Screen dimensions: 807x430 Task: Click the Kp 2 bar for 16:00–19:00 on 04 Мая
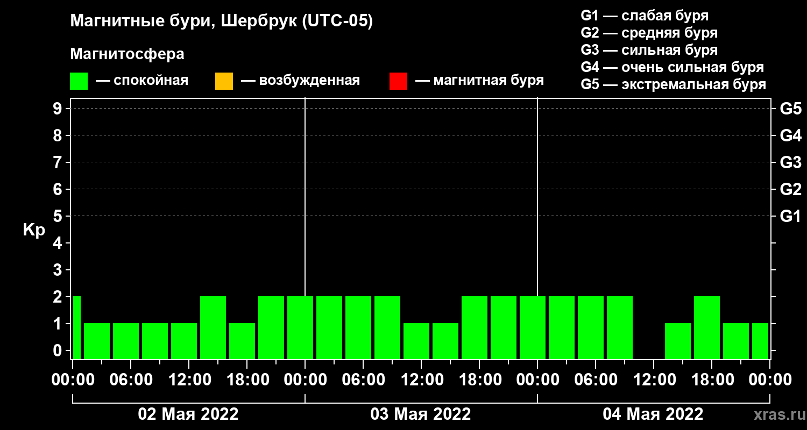coord(707,327)
